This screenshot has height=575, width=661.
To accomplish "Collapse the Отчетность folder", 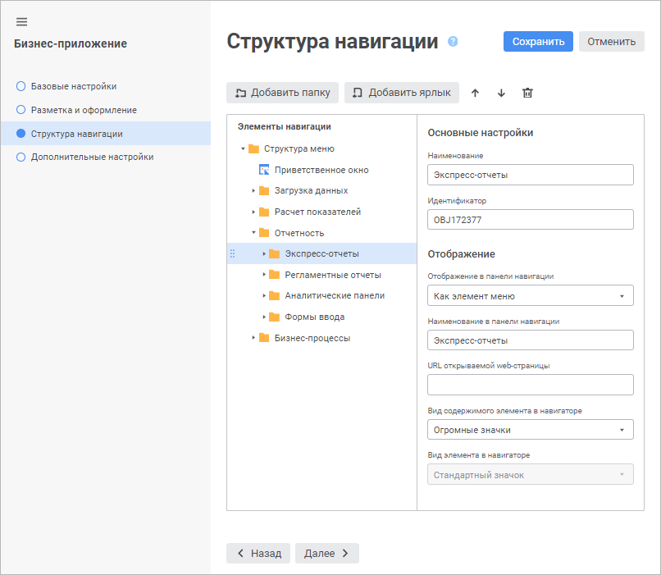I will (253, 233).
